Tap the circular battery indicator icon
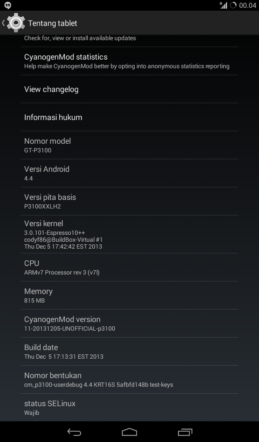The image size is (259, 442). point(233,5)
